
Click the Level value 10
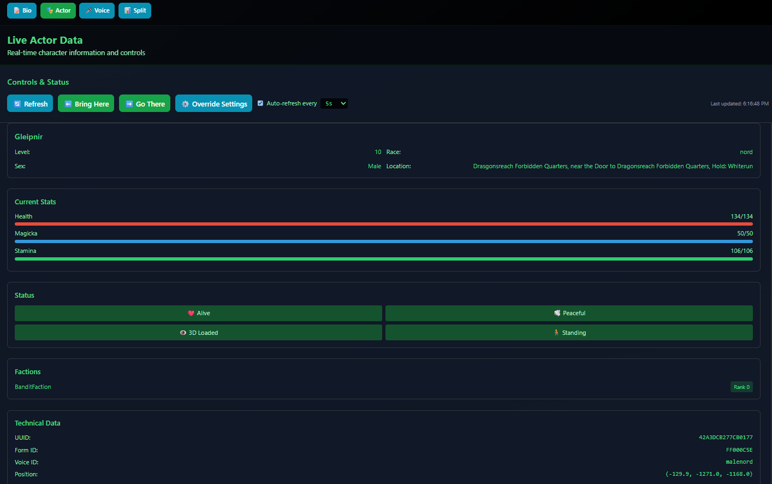pos(378,152)
